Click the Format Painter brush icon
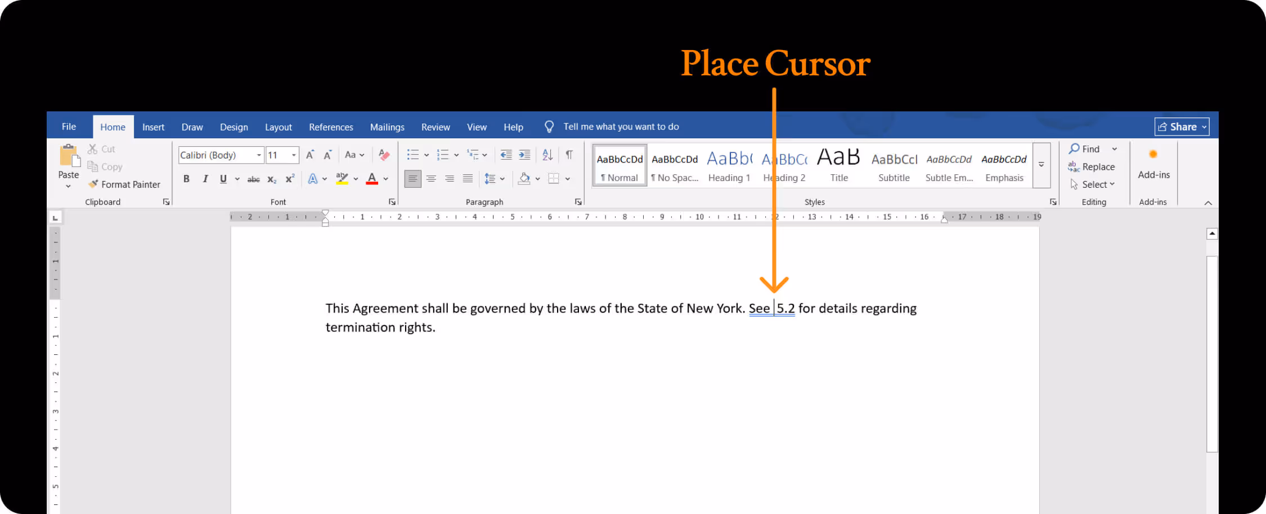 click(x=93, y=184)
